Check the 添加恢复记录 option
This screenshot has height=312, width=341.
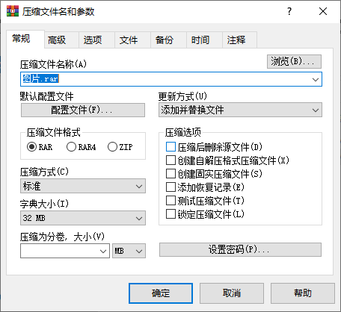coord(170,187)
